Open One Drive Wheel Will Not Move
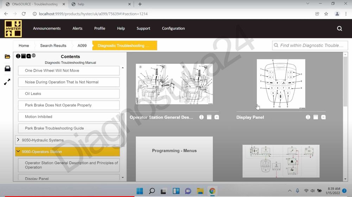Screen dimensions: 352x197 tap(69, 70)
